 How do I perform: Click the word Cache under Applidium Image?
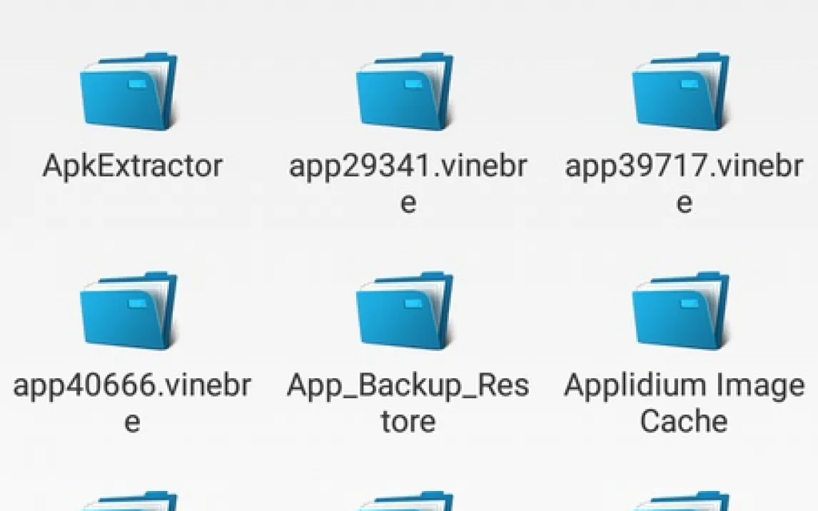[x=684, y=421]
